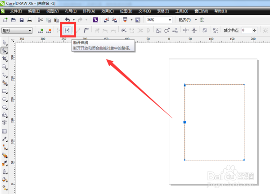Select the Blend effects tool
270x194 pixels.
(x=4, y=155)
